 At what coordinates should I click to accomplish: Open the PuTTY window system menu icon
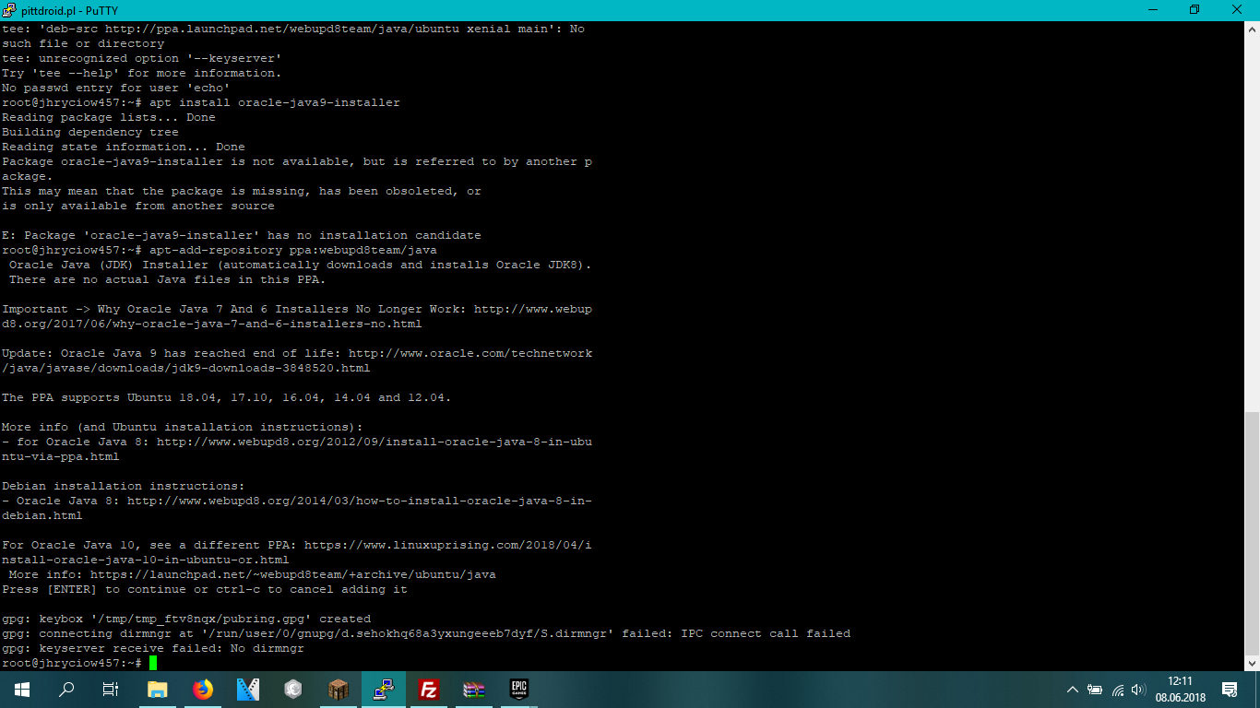pyautogui.click(x=9, y=9)
